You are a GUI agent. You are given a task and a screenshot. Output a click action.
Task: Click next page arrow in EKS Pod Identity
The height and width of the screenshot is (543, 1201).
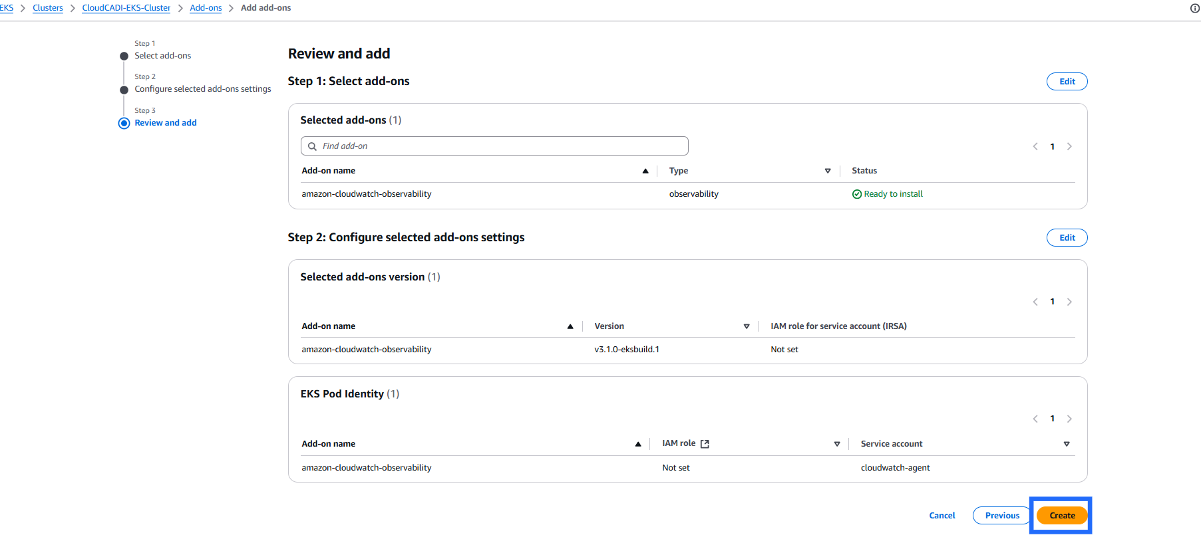[1069, 419]
